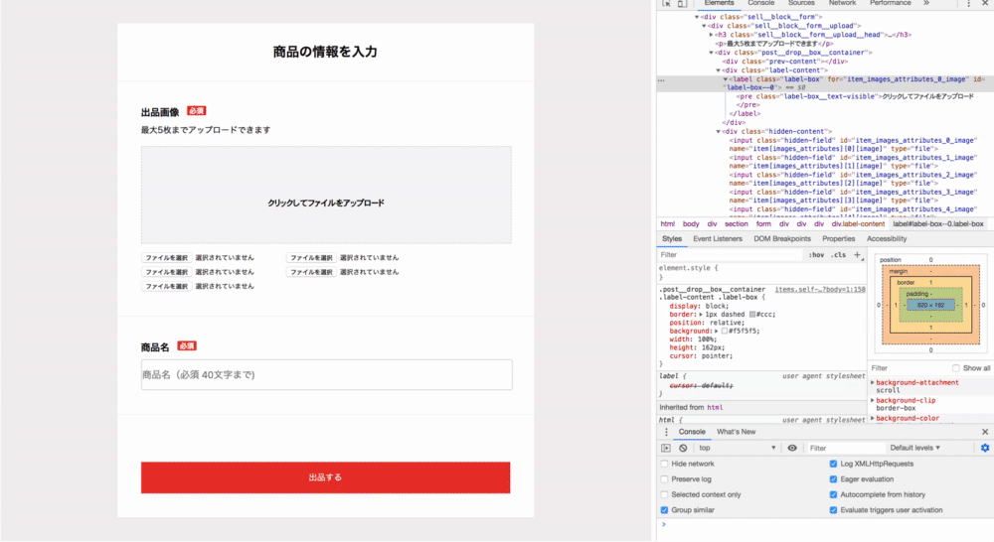Toggle the device toolbar icon
This screenshot has height=542, width=994.
682,3
